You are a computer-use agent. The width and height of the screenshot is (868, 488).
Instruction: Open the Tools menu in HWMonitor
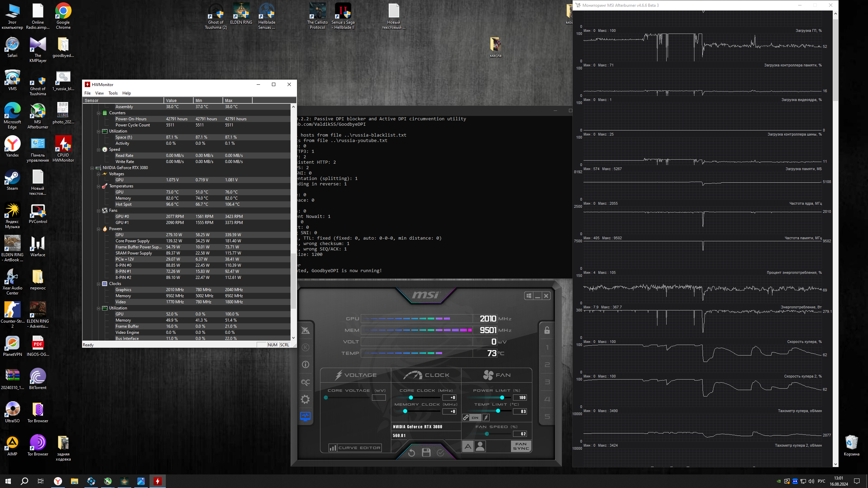(113, 93)
